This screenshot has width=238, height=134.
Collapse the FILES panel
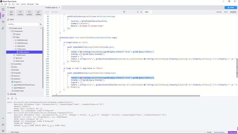click(x=41, y=20)
